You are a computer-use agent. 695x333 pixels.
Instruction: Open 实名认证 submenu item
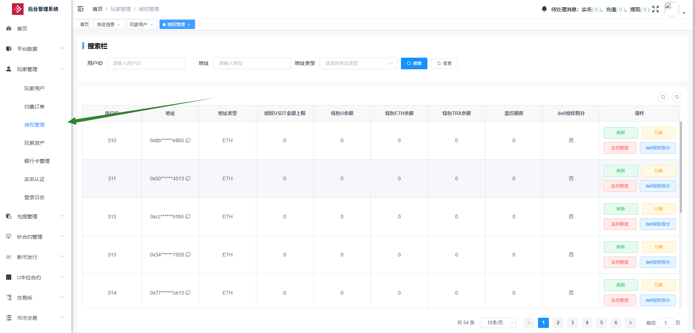[36, 179]
